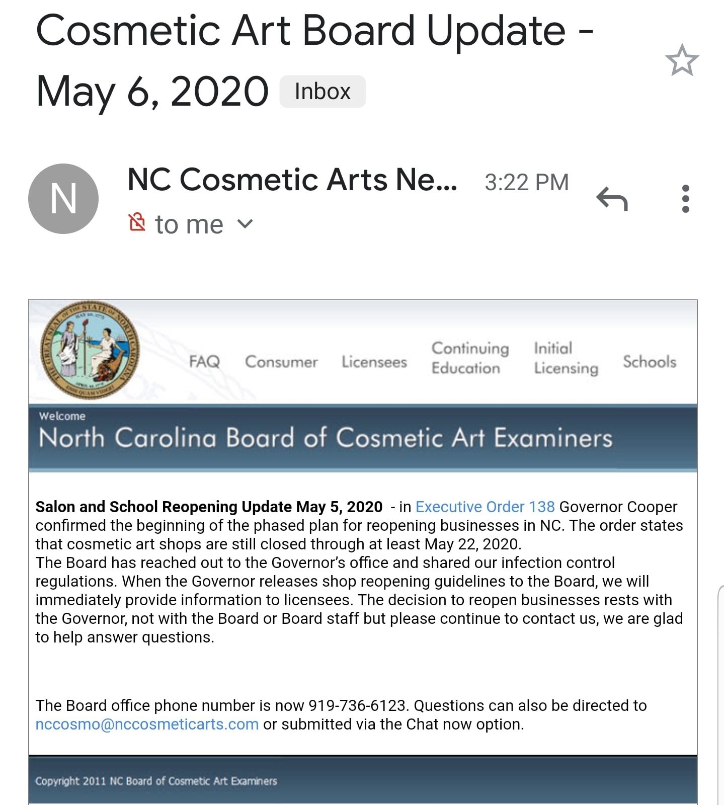Image resolution: width=724 pixels, height=805 pixels.
Task: Click the nccosmo@nccosmeticarts.com email link
Action: point(147,724)
